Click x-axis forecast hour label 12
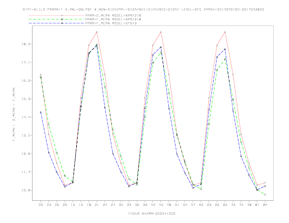The height and width of the screenshot is (223, 289). 73,205
